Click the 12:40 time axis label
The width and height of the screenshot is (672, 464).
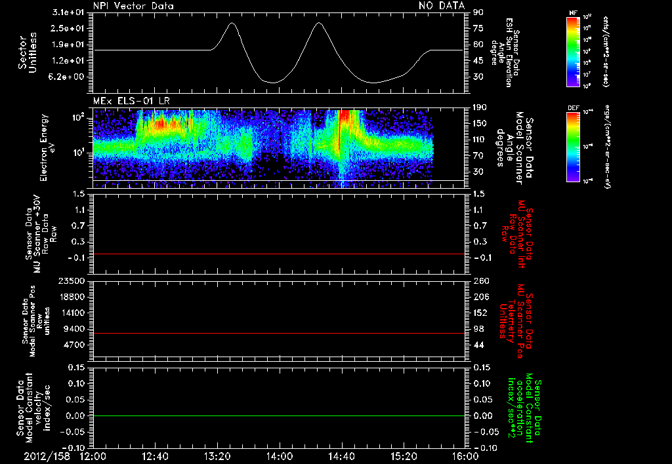click(x=155, y=456)
